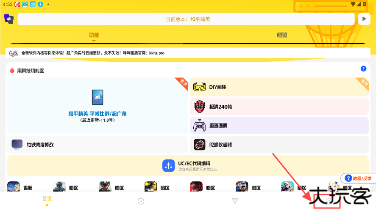Click the 教程/反馈 floating button
376x211 pixels.
(358, 178)
